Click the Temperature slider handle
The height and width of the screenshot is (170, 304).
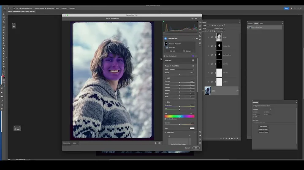pyautogui.click(x=179, y=106)
